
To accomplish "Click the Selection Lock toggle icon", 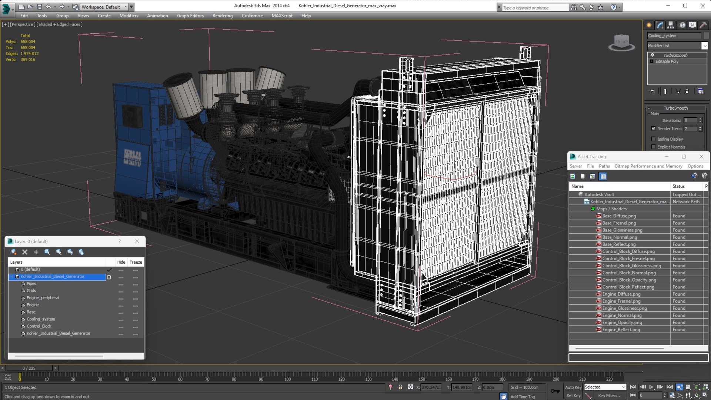I will [400, 387].
